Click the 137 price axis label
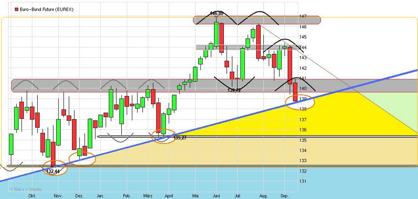The height and width of the screenshot is (199, 418). click(303, 119)
